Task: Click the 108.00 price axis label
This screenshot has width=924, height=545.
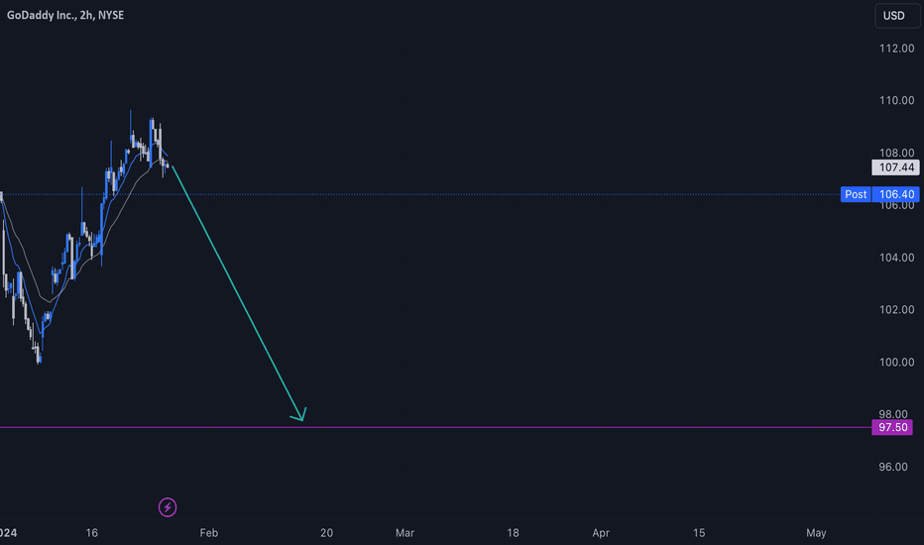Action: (897, 152)
